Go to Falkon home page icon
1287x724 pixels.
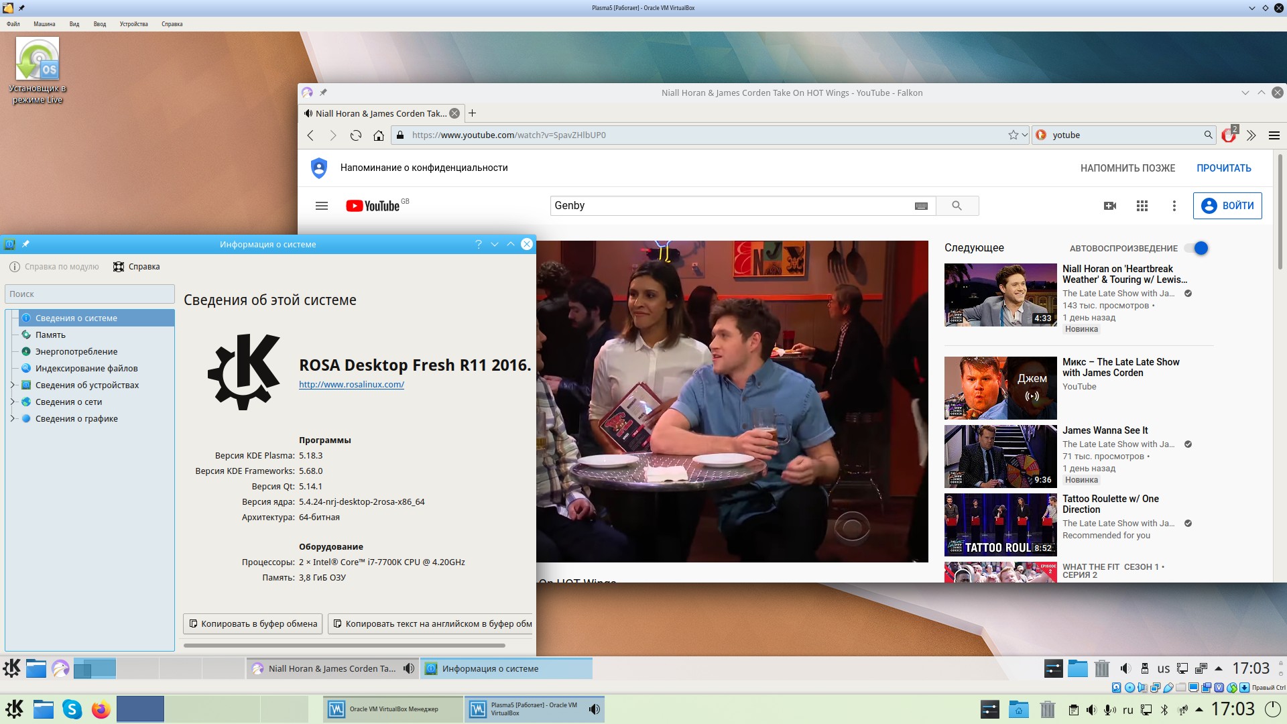[x=379, y=135]
